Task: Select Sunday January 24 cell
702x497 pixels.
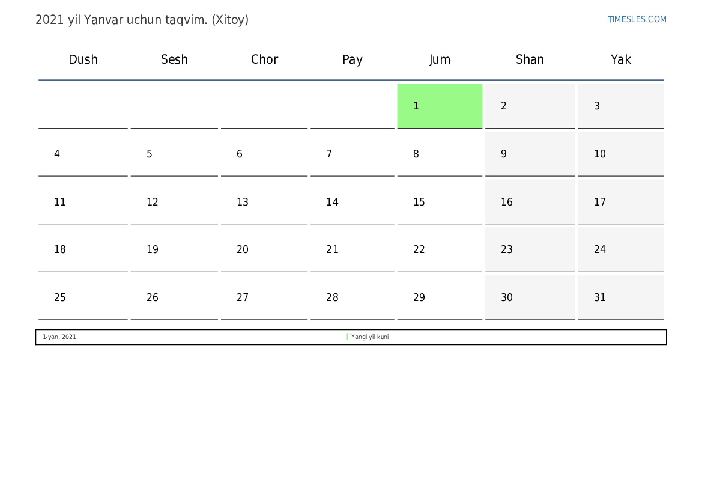Action: coord(620,249)
